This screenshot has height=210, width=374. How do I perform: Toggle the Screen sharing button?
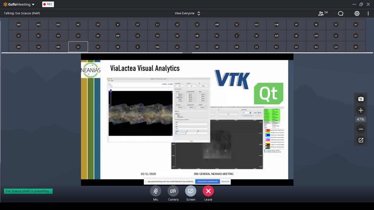tap(191, 191)
